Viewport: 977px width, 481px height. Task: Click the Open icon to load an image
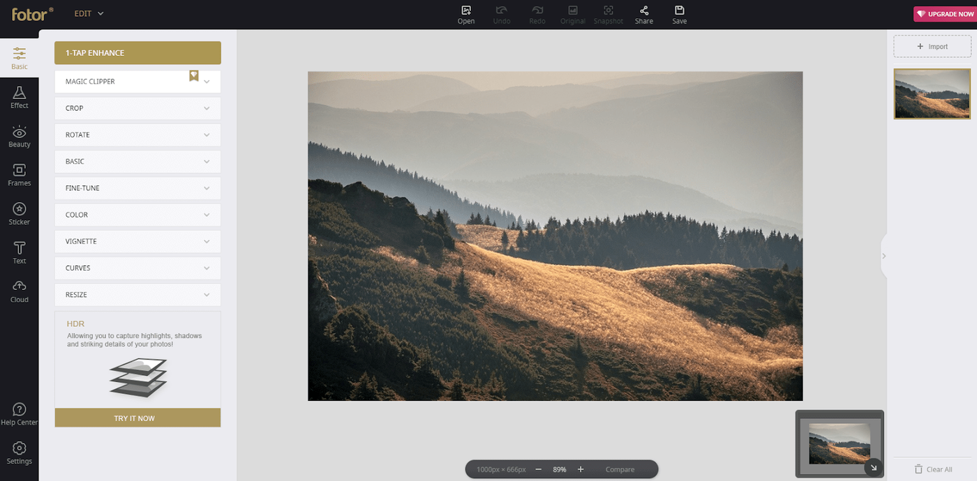pyautogui.click(x=465, y=14)
